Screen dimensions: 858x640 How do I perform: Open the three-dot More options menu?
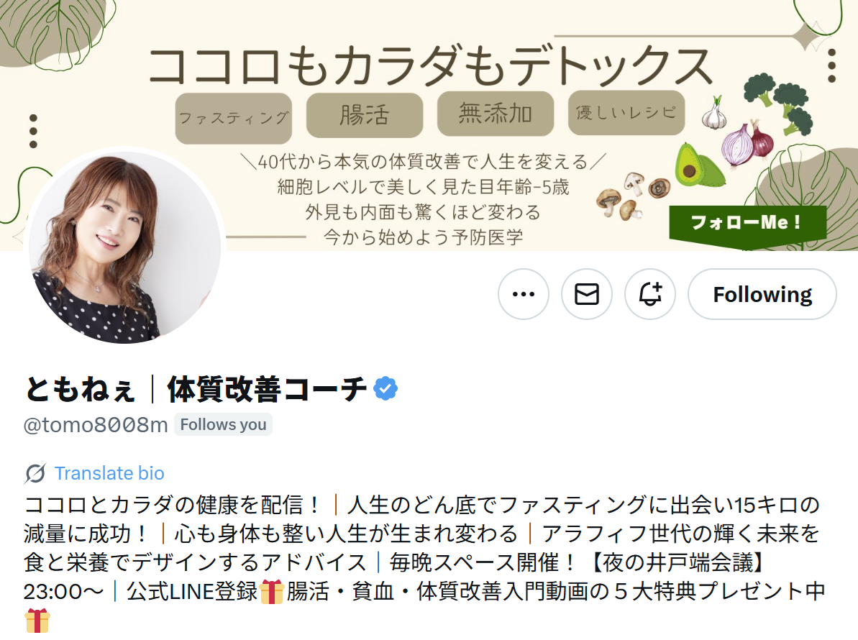click(523, 294)
